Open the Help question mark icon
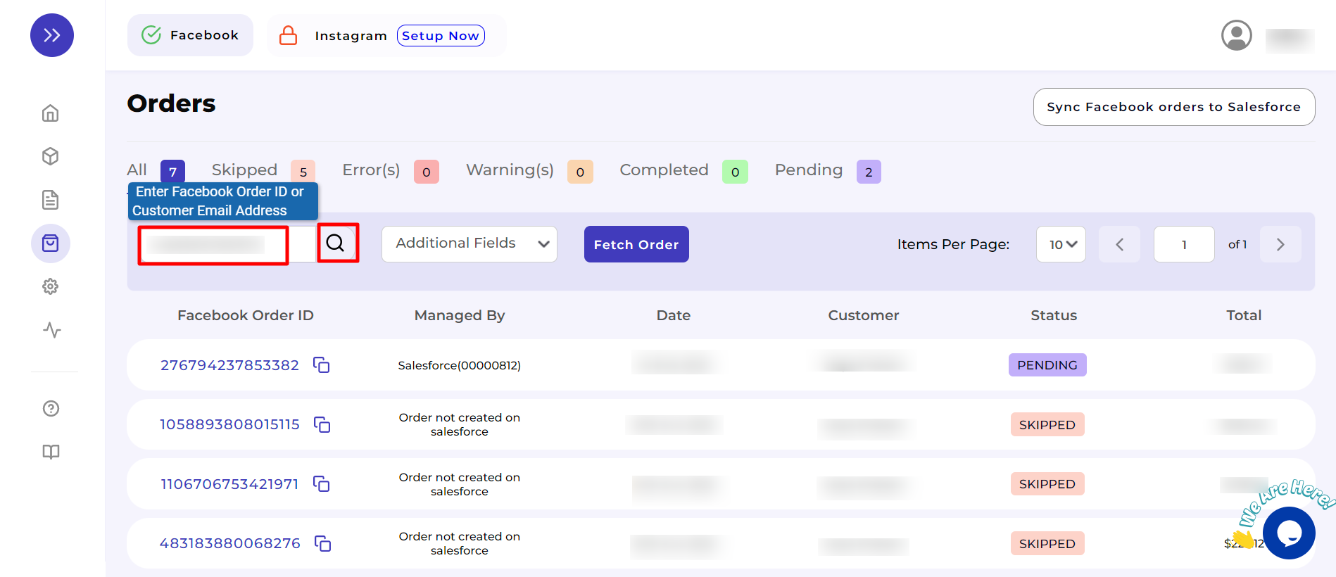The width and height of the screenshot is (1336, 577). [51, 409]
